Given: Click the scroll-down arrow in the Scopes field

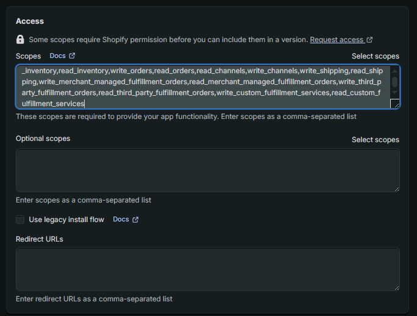Looking at the screenshot, I should (x=395, y=93).
